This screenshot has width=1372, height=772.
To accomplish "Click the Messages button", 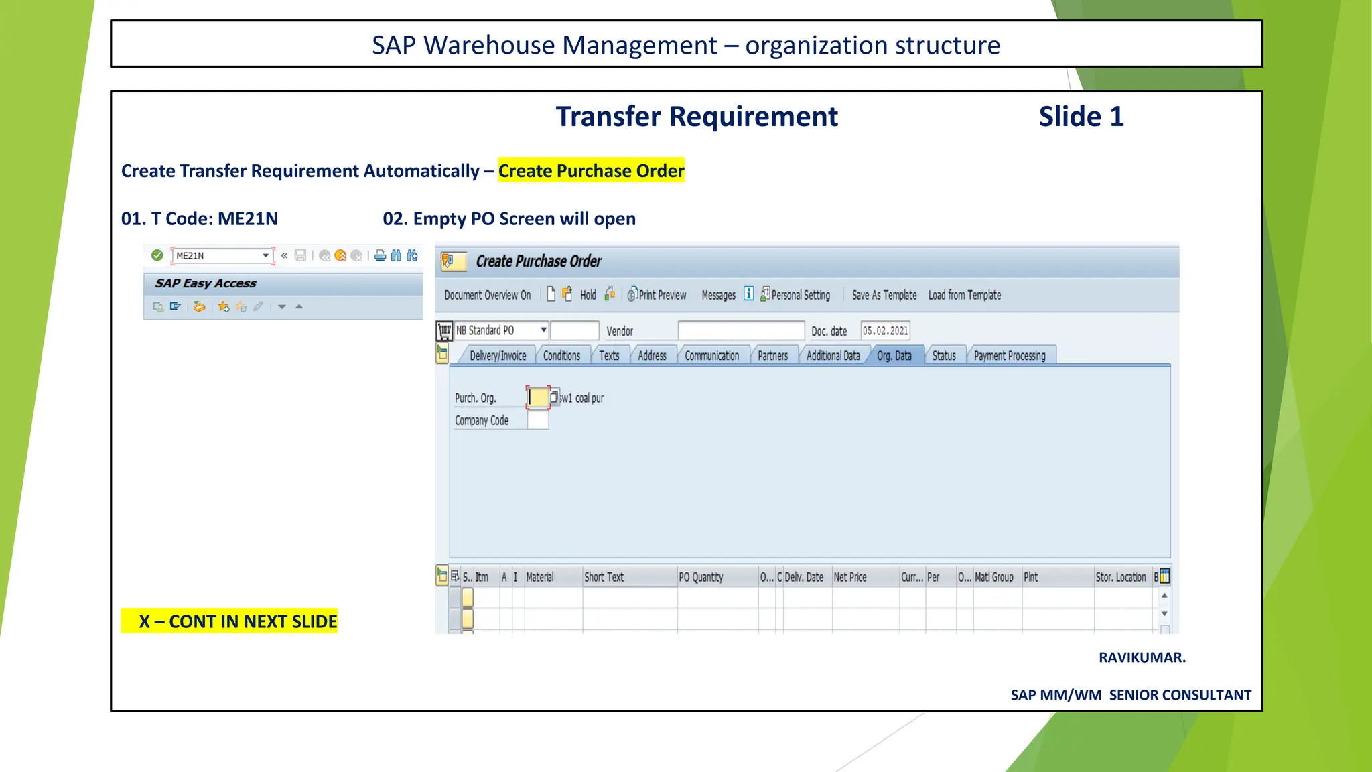I will click(x=718, y=295).
